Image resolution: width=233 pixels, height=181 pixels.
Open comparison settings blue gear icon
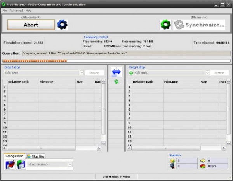62,25
